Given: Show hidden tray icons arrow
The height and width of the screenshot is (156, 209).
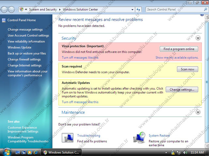Looking at the screenshot, I should click(166, 152).
